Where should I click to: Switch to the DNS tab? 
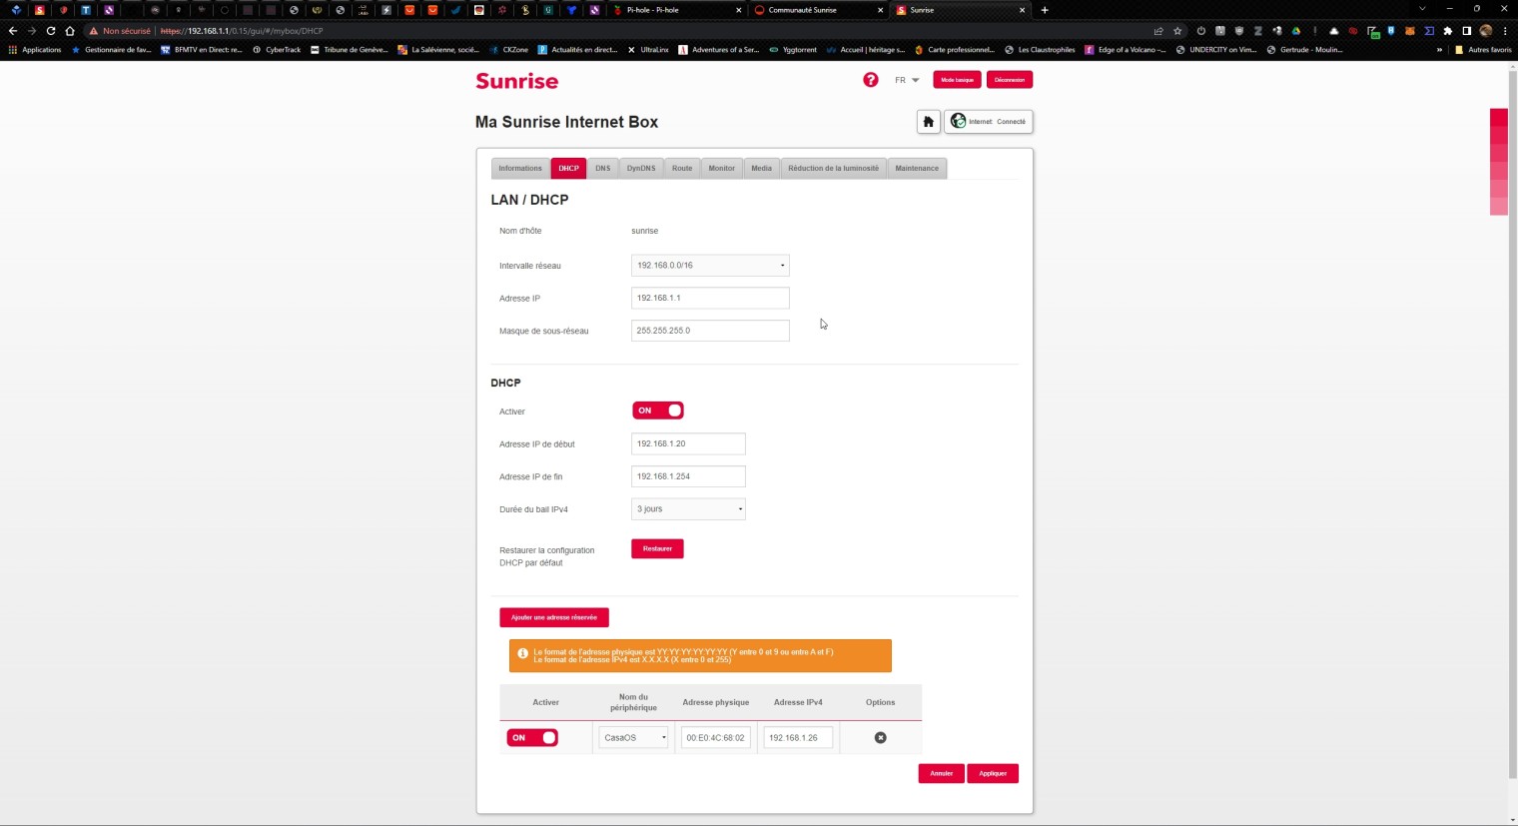point(602,168)
